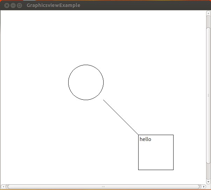
Task: Select the square containing "hello"
Action: (156, 152)
